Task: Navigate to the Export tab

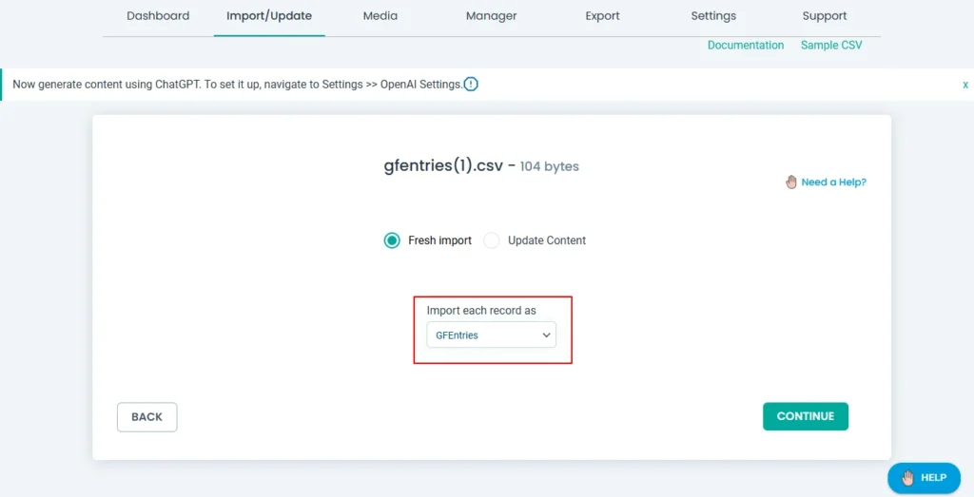Action: [x=602, y=16]
